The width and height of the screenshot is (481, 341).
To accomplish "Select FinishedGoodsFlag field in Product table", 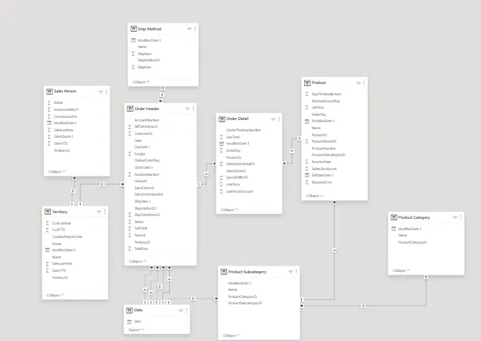I will coord(325,101).
